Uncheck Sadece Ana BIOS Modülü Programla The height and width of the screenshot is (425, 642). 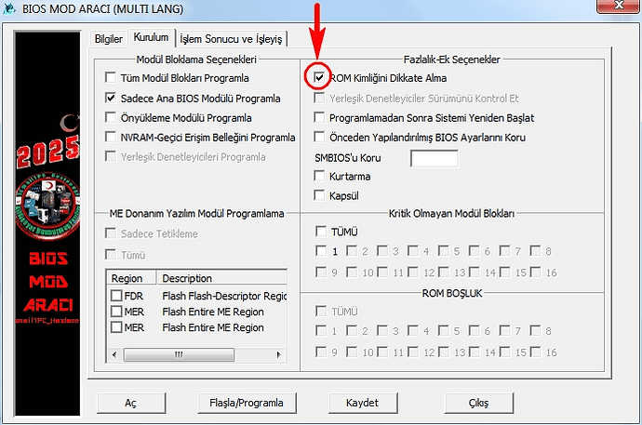[112, 98]
